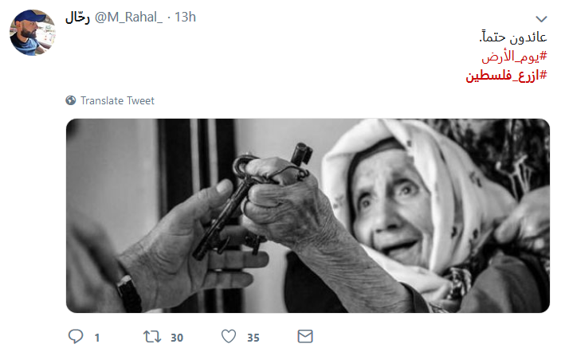Send tweet via the envelope message icon
This screenshot has height=348, width=561.
(305, 336)
